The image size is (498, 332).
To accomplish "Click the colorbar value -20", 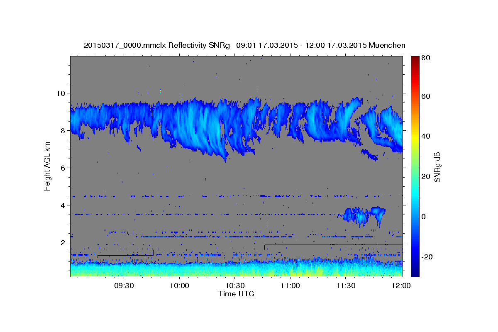I will tap(427, 257).
